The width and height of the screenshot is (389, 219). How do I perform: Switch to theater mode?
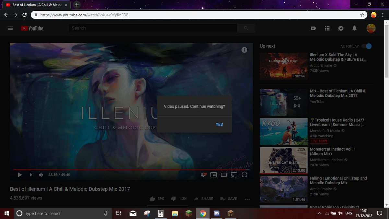tap(224, 175)
